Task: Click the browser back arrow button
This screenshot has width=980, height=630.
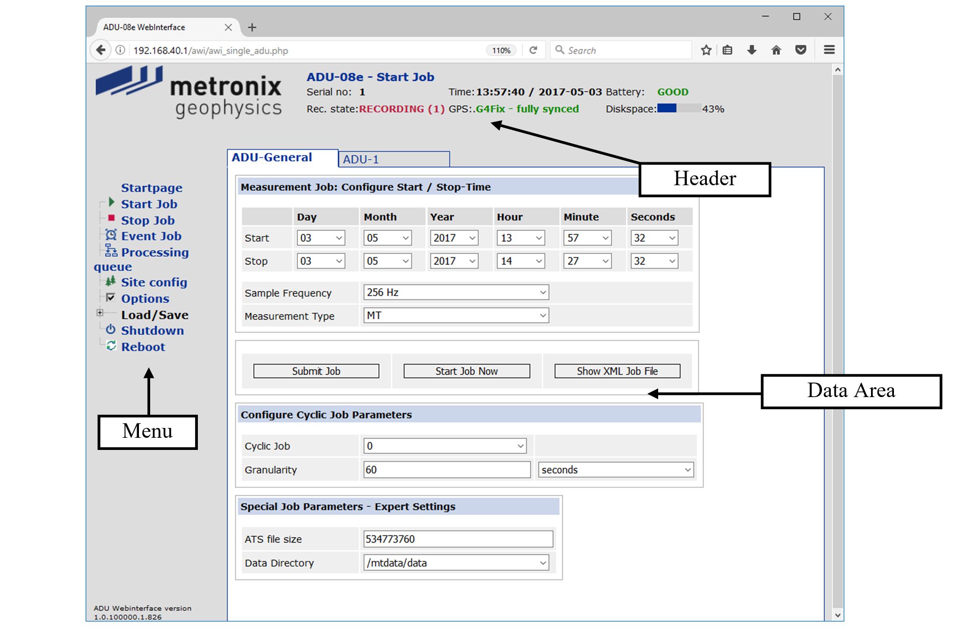Action: coord(100,50)
